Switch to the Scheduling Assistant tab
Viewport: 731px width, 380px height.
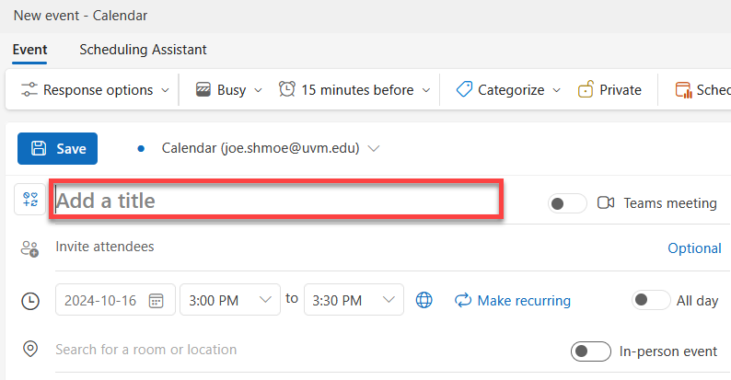click(x=143, y=50)
